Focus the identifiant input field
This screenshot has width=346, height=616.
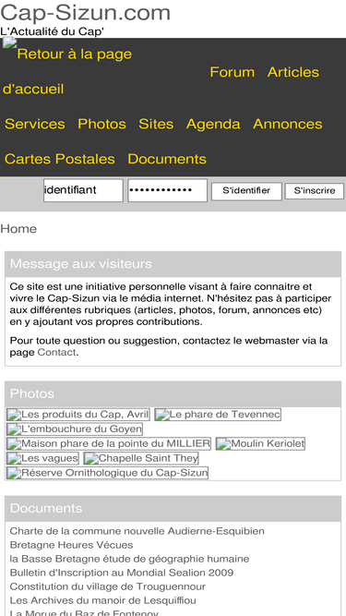pos(83,190)
